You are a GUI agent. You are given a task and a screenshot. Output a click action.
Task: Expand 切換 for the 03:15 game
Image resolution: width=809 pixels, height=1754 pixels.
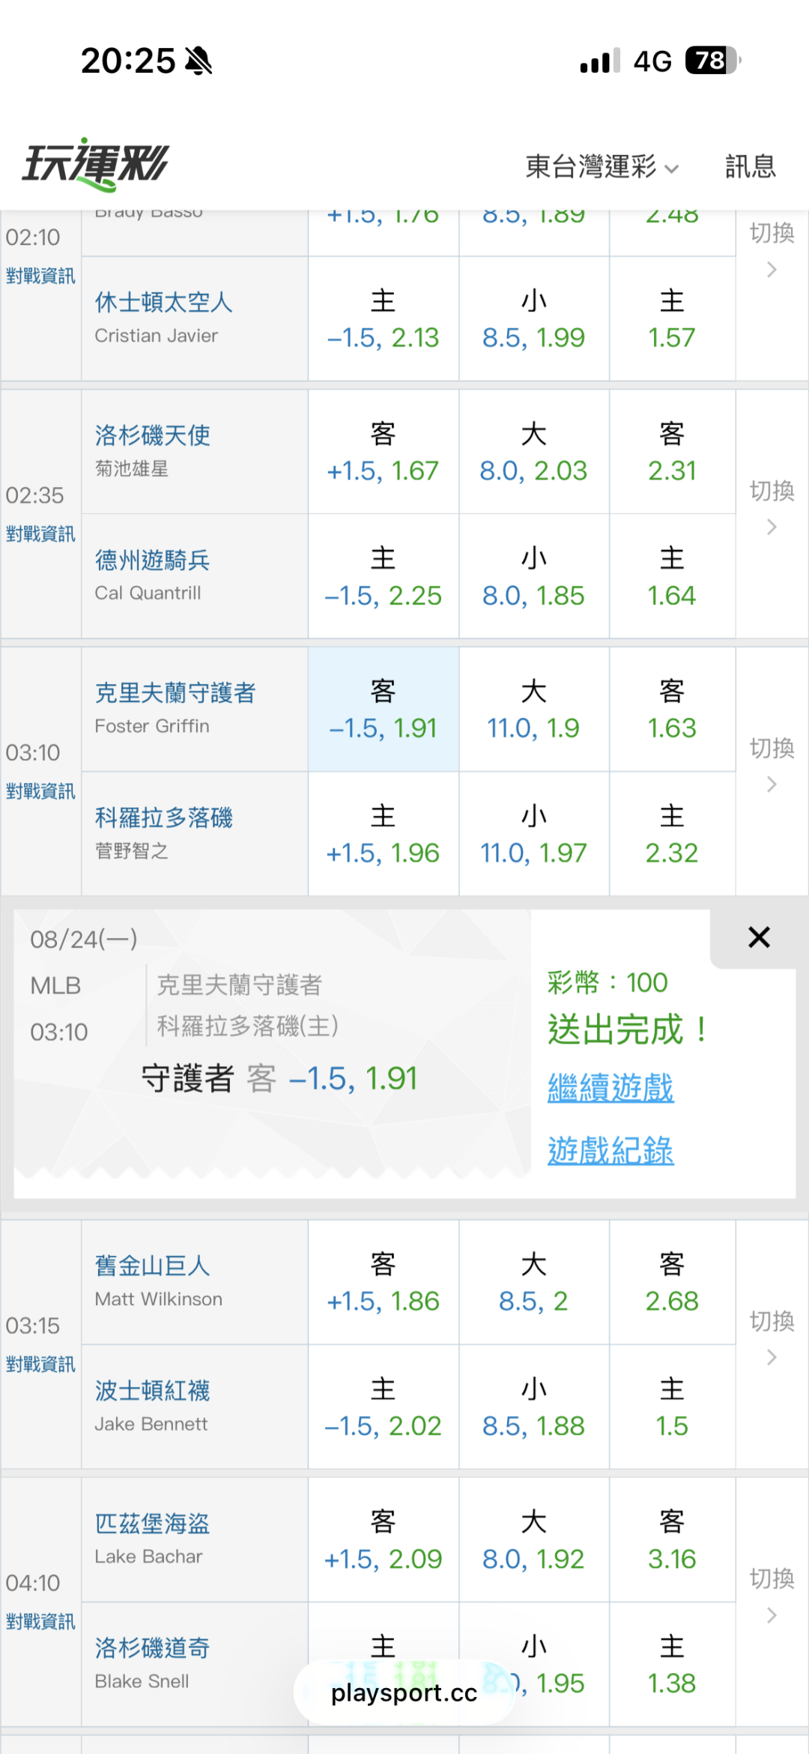(772, 1337)
